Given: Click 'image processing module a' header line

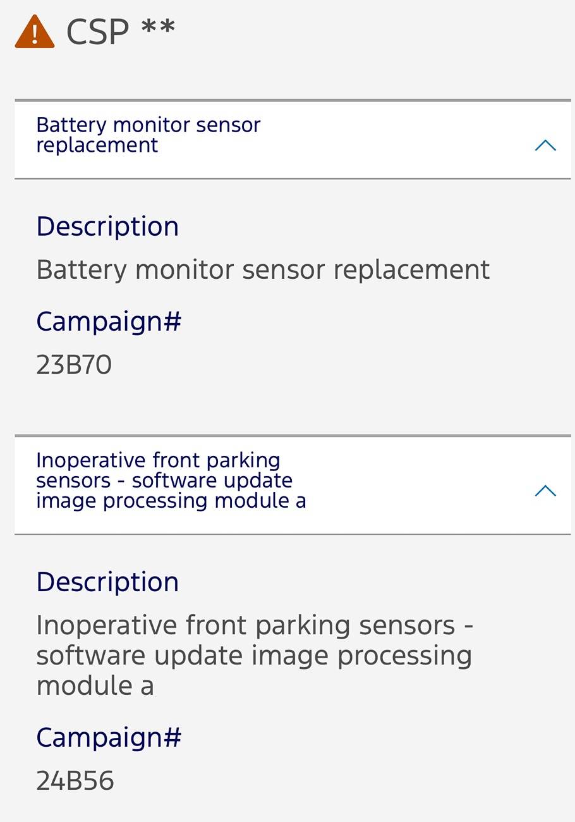Looking at the screenshot, I should (x=171, y=501).
